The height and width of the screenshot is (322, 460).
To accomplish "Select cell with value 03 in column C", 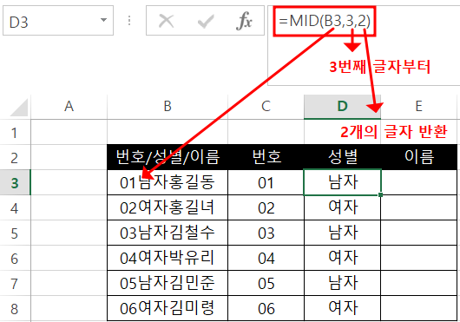I will coord(266,233).
